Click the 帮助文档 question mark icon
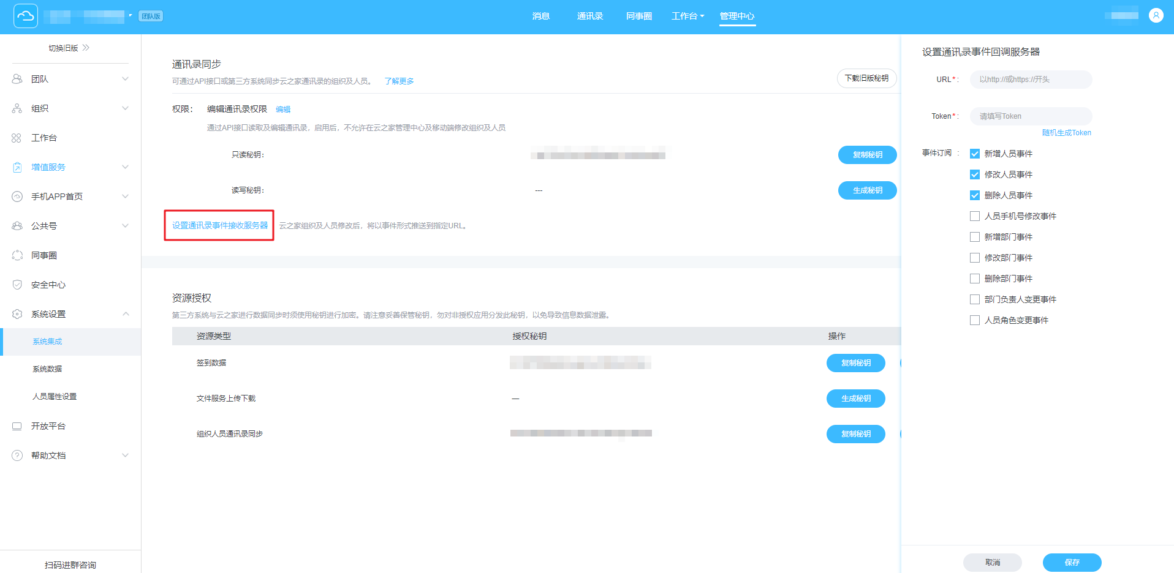The width and height of the screenshot is (1174, 573). click(x=17, y=455)
